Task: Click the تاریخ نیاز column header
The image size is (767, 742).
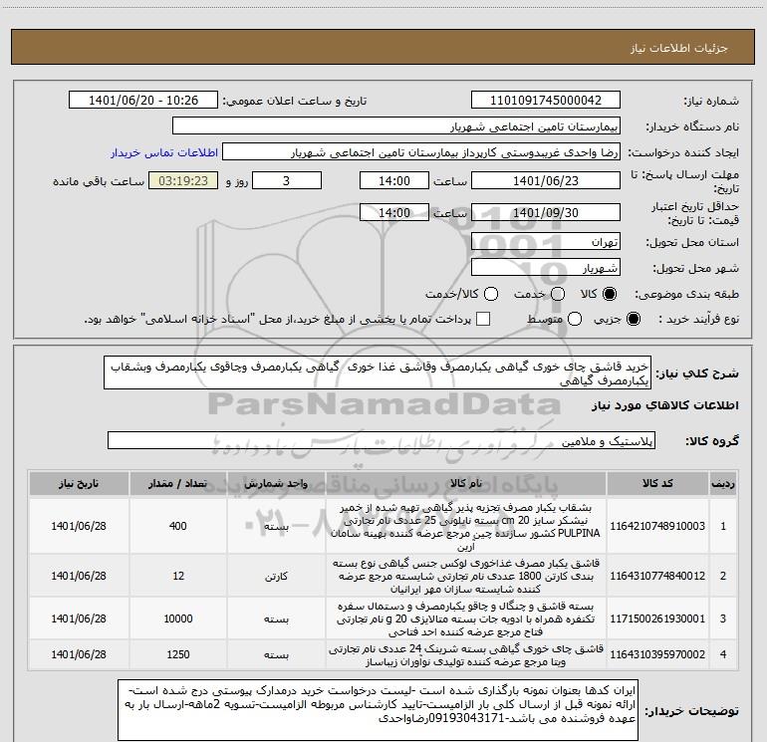Action: 79,484
